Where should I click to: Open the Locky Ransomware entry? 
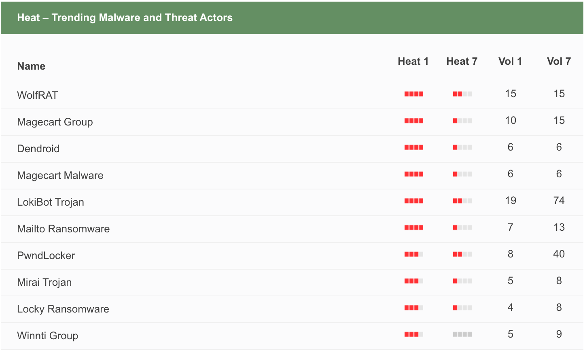[63, 309]
